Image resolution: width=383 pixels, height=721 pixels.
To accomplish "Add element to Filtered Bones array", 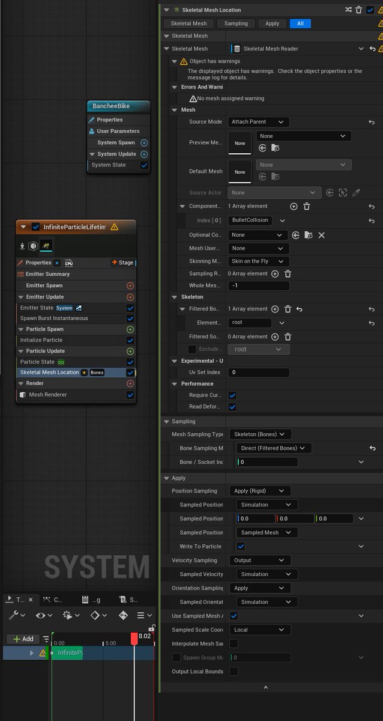I will tap(275, 309).
